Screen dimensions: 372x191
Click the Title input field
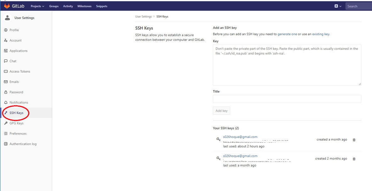(x=287, y=99)
